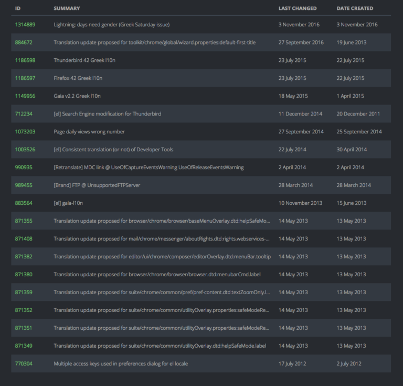
Task: Sort by Date Created column header
Action: 355,8
